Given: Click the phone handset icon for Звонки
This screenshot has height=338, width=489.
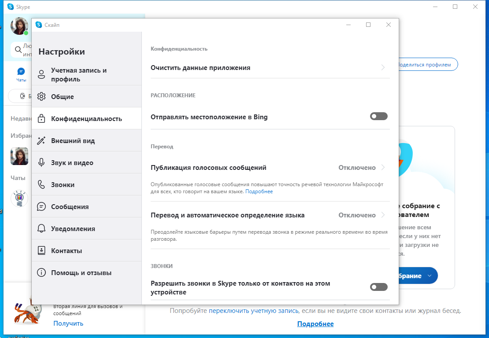Looking at the screenshot, I should [x=41, y=184].
